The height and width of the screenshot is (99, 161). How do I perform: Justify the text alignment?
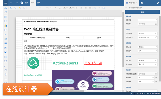tap(90, 8)
